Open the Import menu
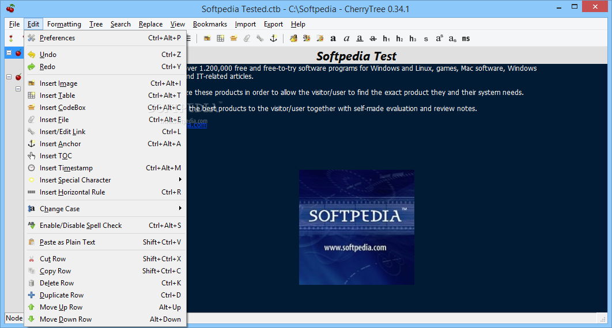This screenshot has width=612, height=328. pos(245,24)
